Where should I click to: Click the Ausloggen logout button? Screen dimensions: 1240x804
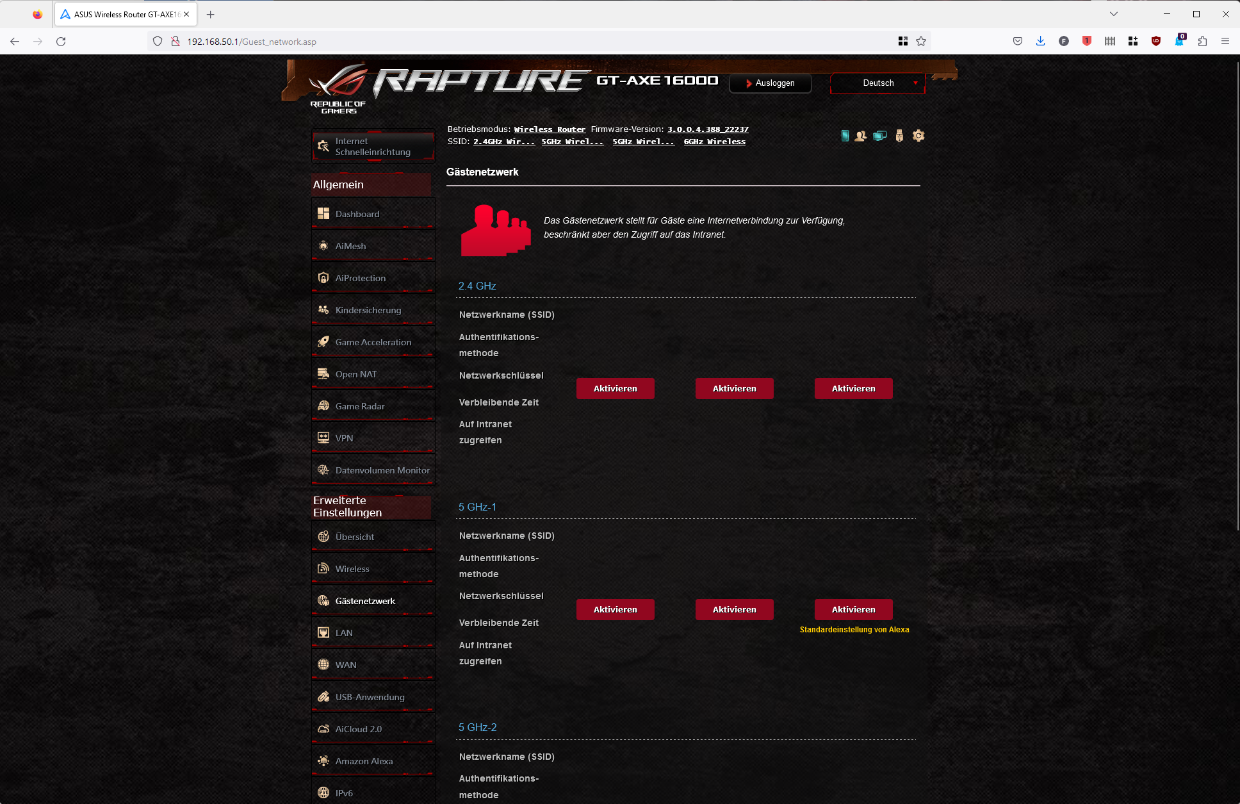pyautogui.click(x=771, y=83)
